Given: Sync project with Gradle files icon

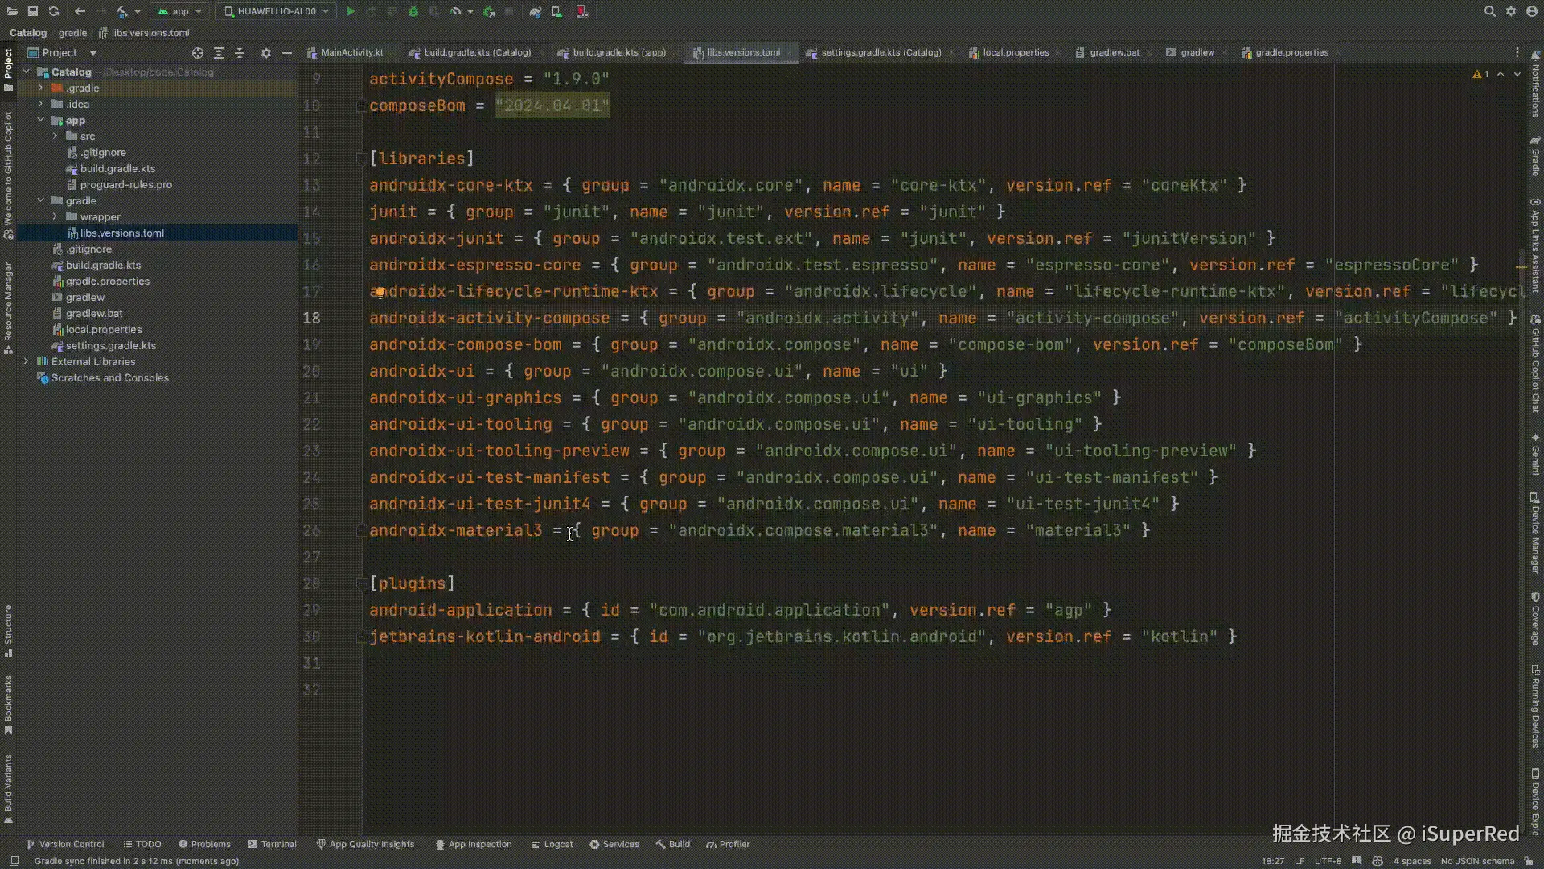Looking at the screenshot, I should (x=535, y=11).
